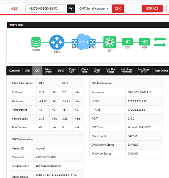
Task: Go to Last Usage Minitools tab
Action: pos(127,70)
